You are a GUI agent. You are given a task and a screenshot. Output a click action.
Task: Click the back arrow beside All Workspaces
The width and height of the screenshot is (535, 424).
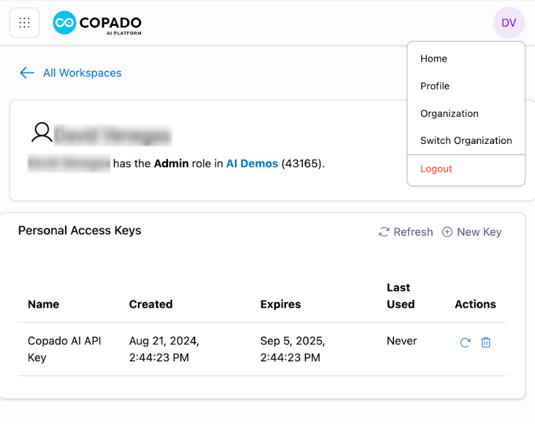pos(27,73)
